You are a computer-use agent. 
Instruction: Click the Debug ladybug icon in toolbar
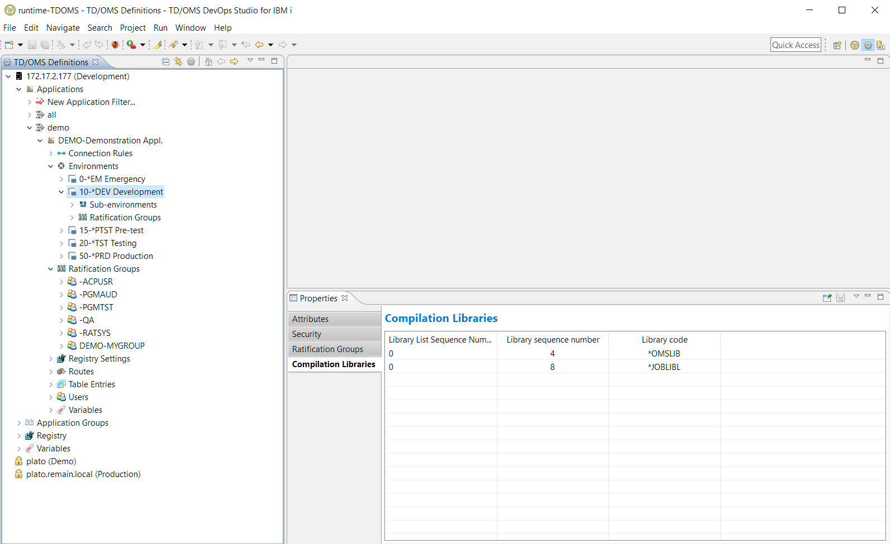coord(115,45)
